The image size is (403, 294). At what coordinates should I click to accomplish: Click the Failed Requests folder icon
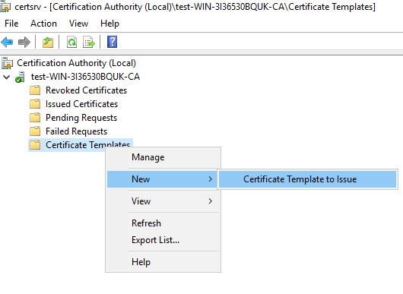click(35, 131)
